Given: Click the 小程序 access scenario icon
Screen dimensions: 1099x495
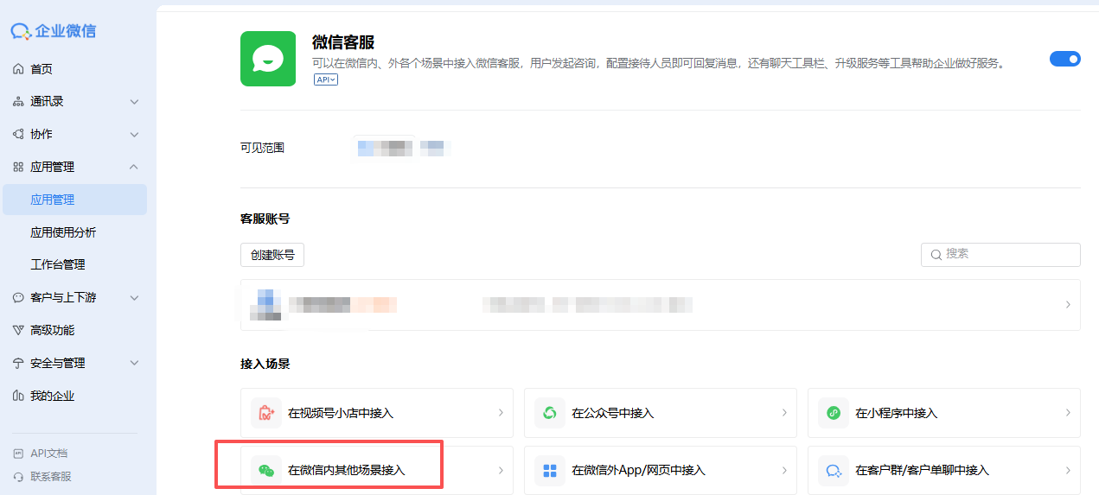Looking at the screenshot, I should point(834,413).
